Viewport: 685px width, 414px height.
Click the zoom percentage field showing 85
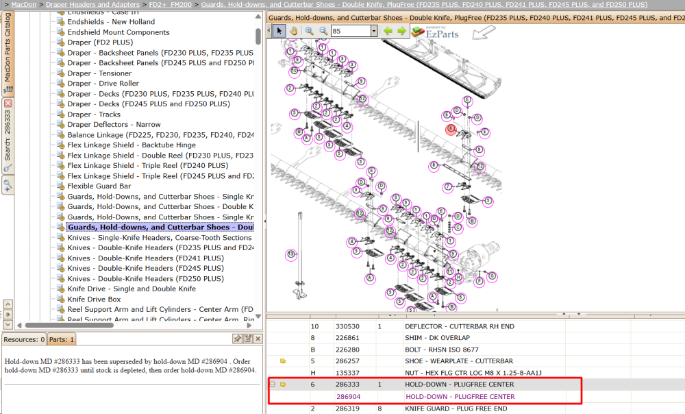point(351,31)
